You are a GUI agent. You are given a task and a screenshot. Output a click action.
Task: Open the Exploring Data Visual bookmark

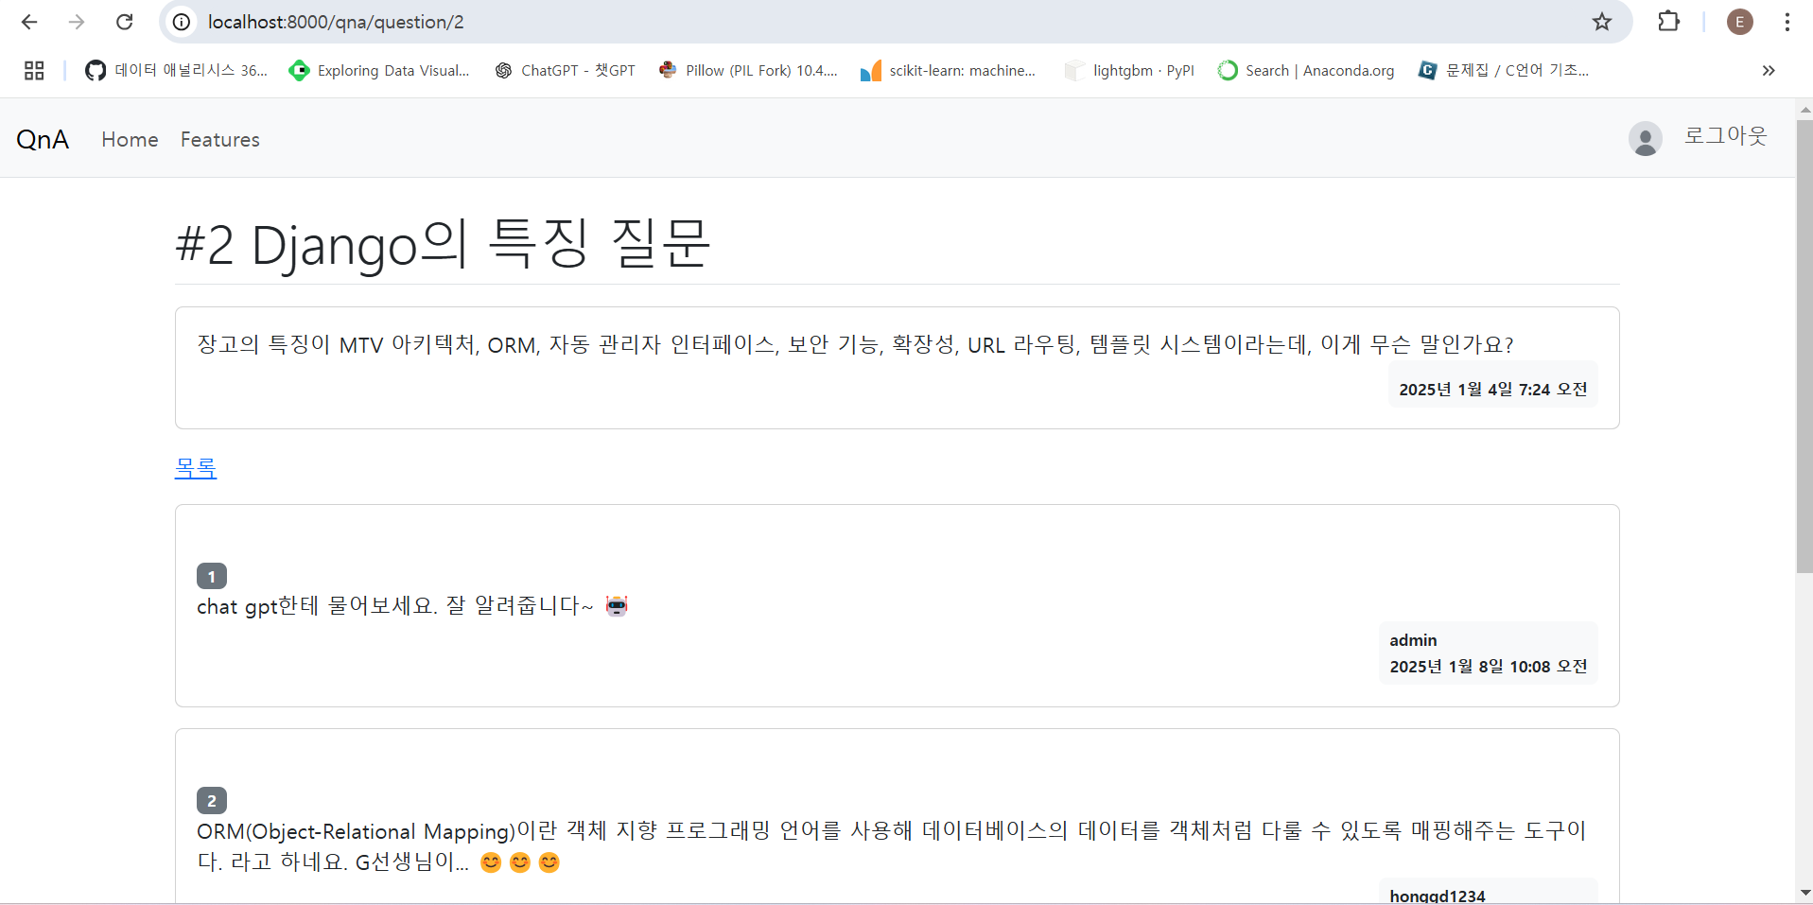379,70
